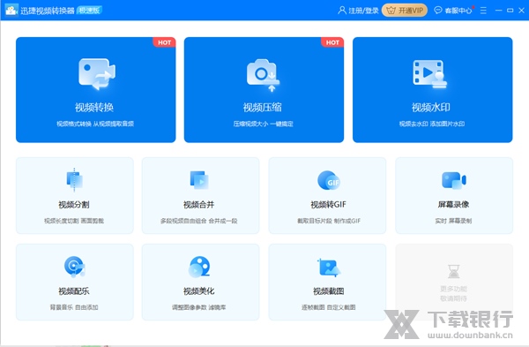Click the 极速版 badge next to title

click(x=89, y=10)
